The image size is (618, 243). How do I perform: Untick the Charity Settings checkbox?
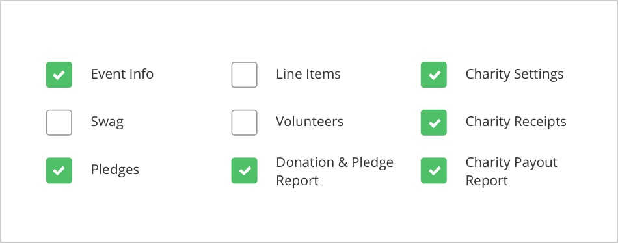click(x=433, y=75)
